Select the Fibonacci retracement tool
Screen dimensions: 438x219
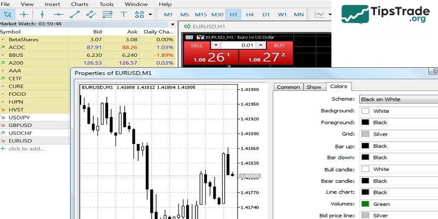(x=108, y=14)
